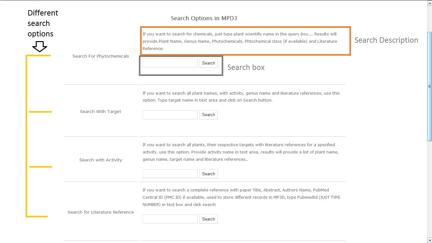432x243 pixels.
Task: Click the vertical scrollbar thumb
Action: 429,86
